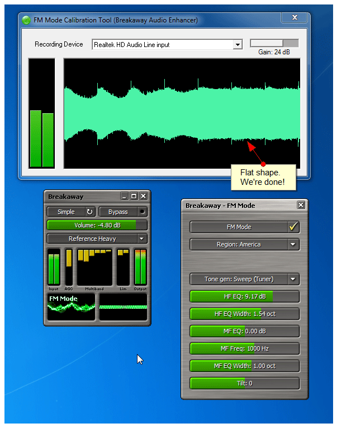Click the Multiband meter display

(x=94, y=267)
